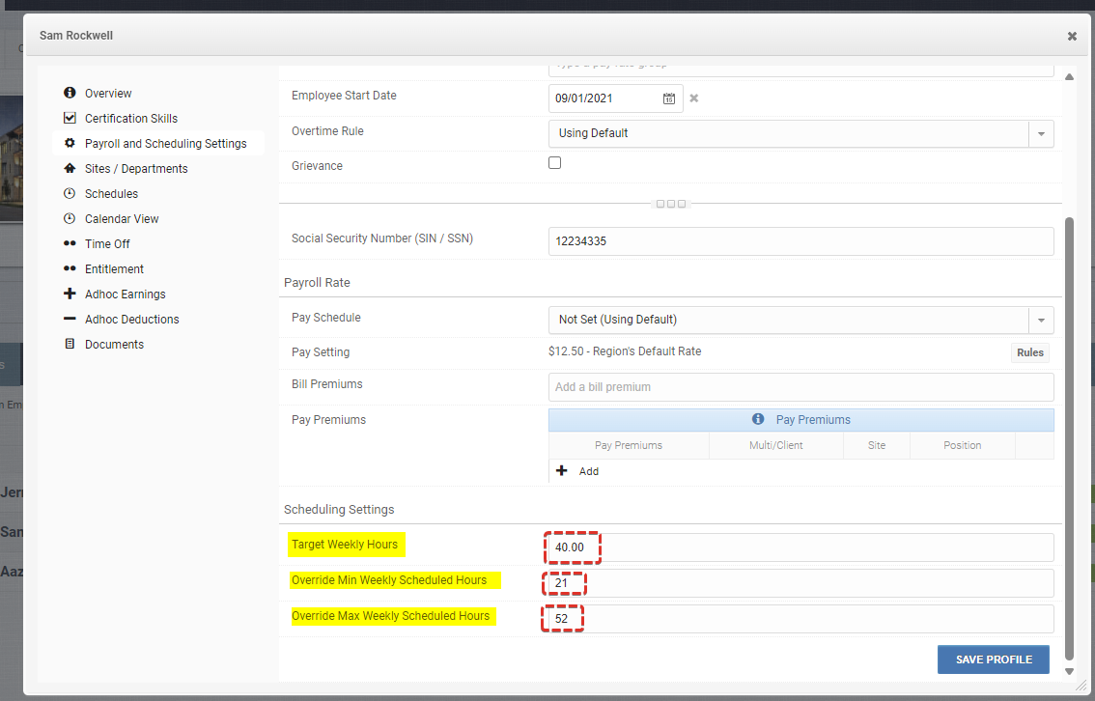Select the Certification Skills checkmark icon
The height and width of the screenshot is (701, 1095).
tap(70, 118)
